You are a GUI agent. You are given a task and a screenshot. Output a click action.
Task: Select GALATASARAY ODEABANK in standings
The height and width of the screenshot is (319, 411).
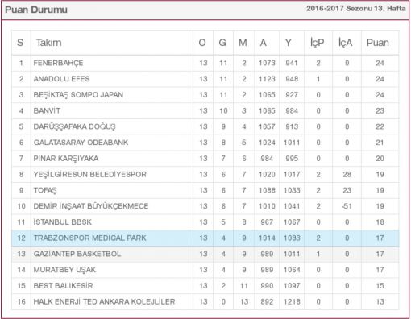[x=81, y=143]
